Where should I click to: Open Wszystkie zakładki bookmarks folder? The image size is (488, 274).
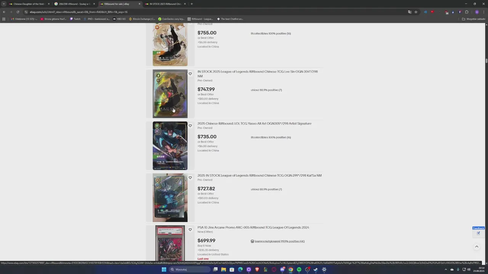(474, 19)
